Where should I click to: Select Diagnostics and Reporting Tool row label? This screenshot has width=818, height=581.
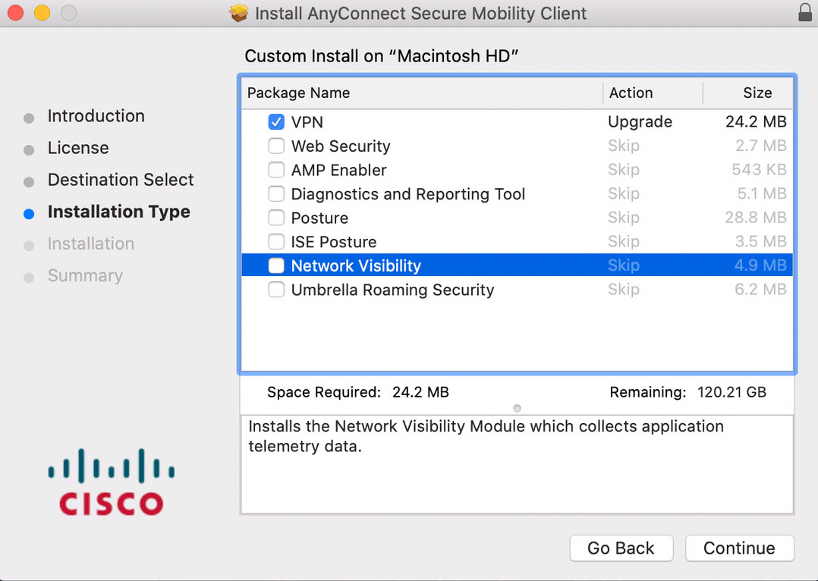point(408,194)
